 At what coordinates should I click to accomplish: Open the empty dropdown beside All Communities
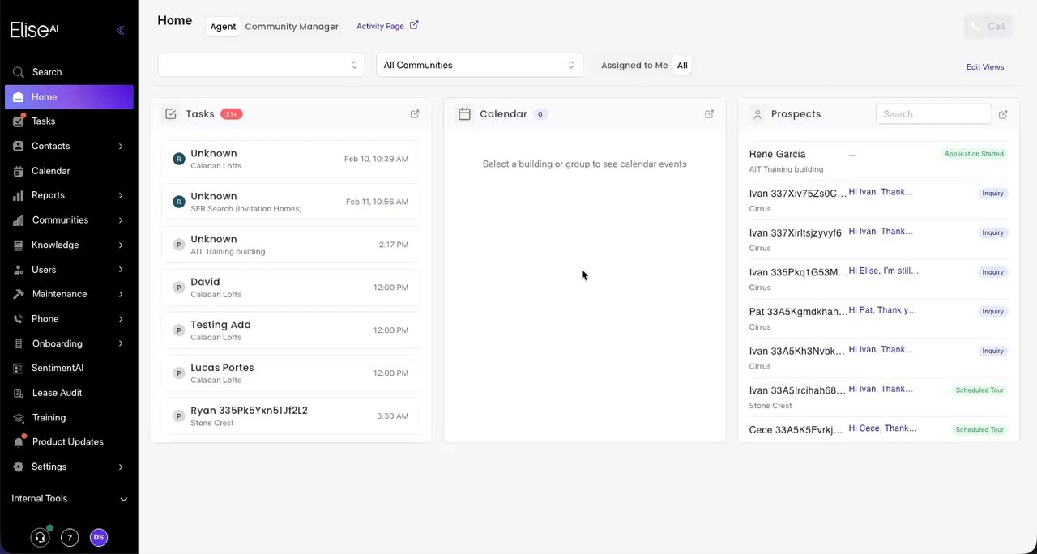[x=261, y=65]
